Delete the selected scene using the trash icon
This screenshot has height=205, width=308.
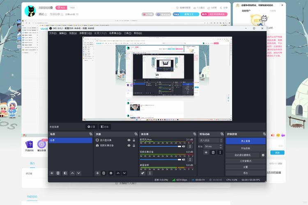58,173
